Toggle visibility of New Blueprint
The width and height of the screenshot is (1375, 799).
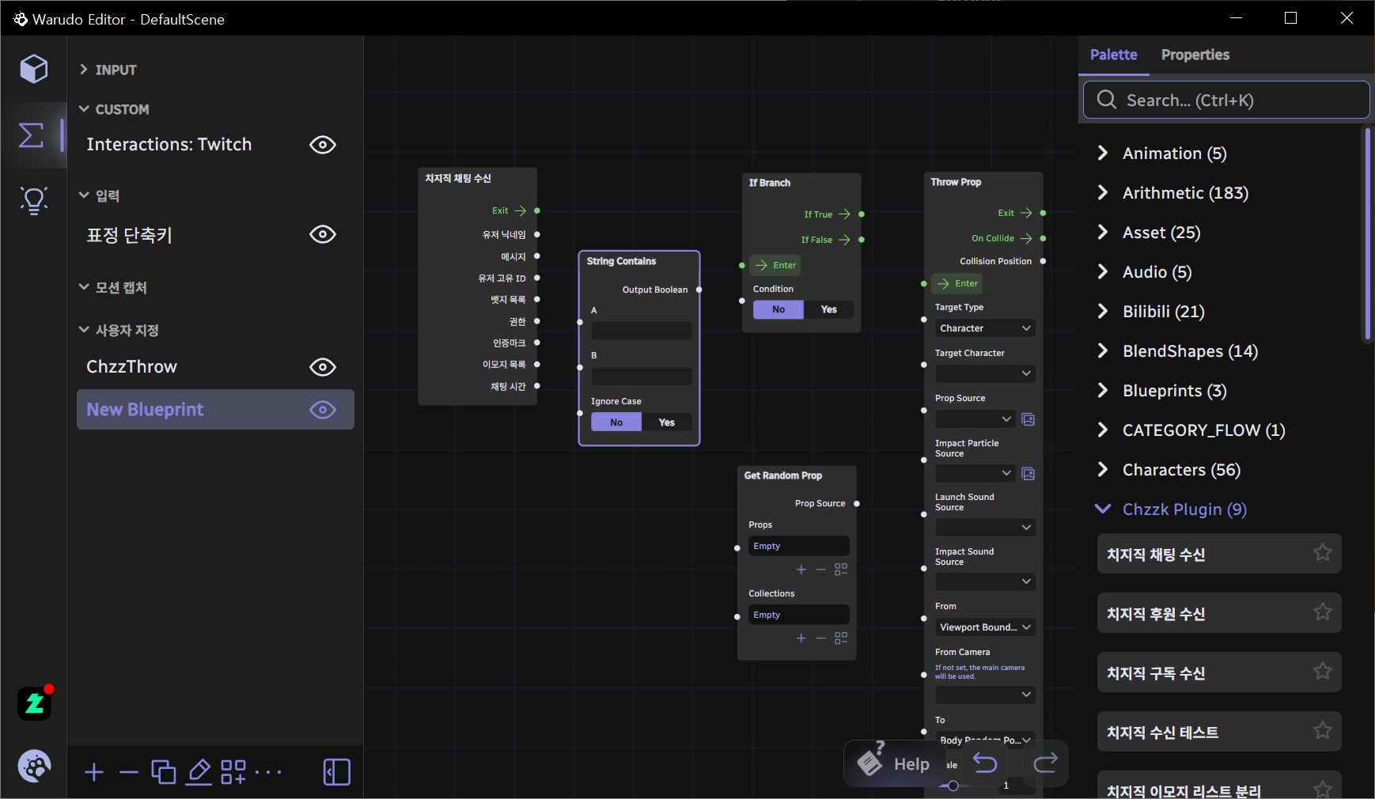point(323,410)
